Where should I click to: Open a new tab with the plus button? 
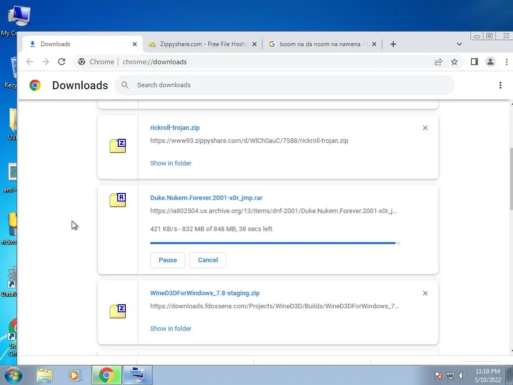[x=393, y=44]
